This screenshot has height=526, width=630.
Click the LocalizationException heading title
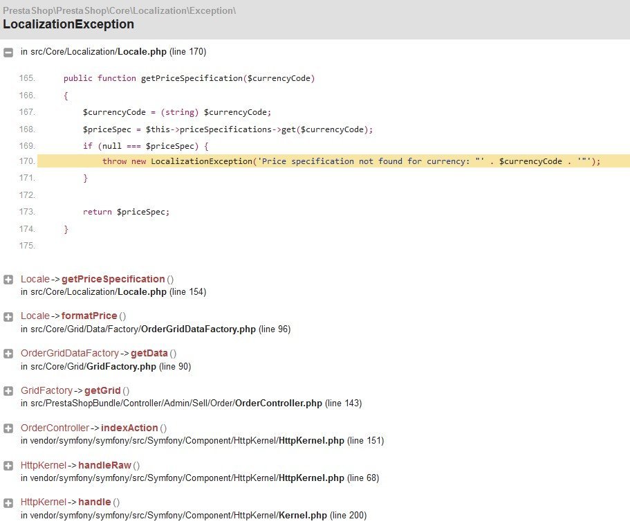pos(68,24)
